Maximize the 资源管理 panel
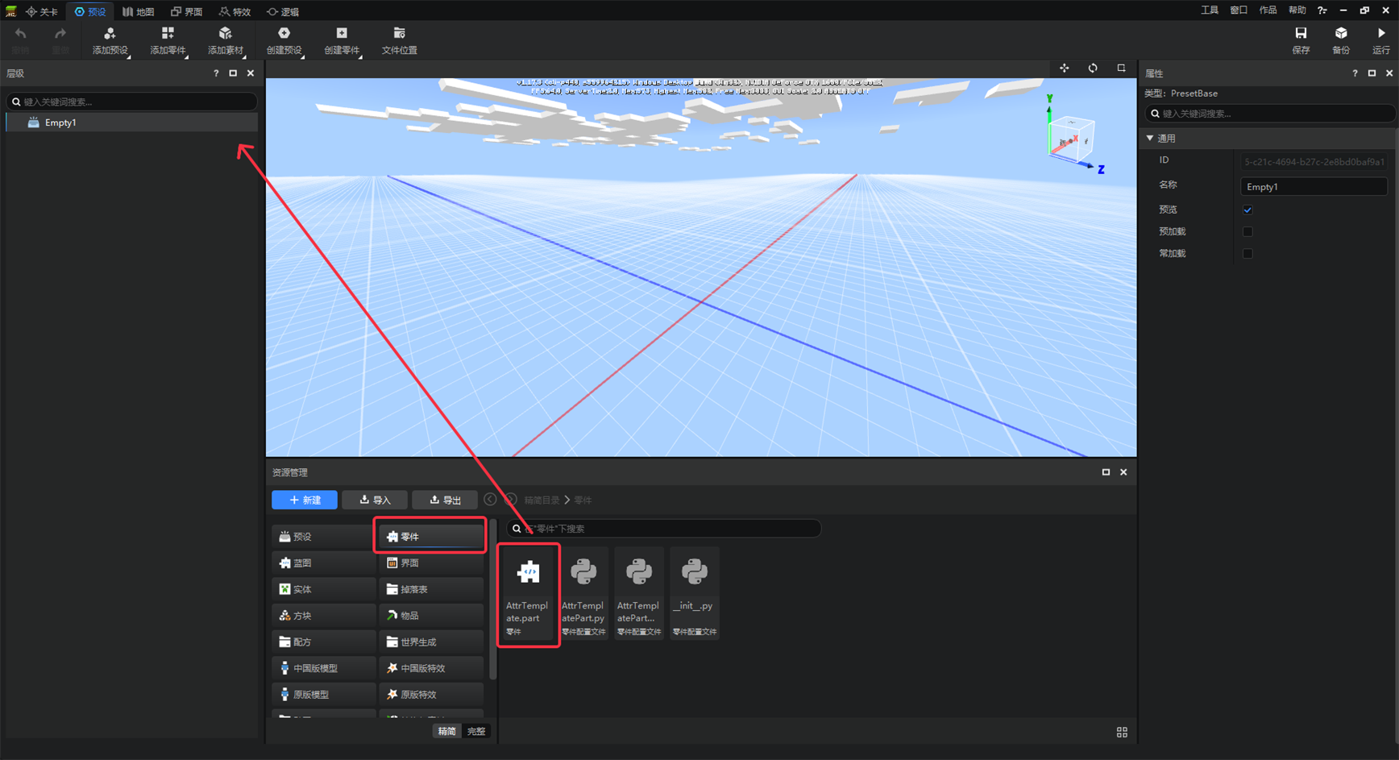Image resolution: width=1399 pixels, height=760 pixels. 1106,472
